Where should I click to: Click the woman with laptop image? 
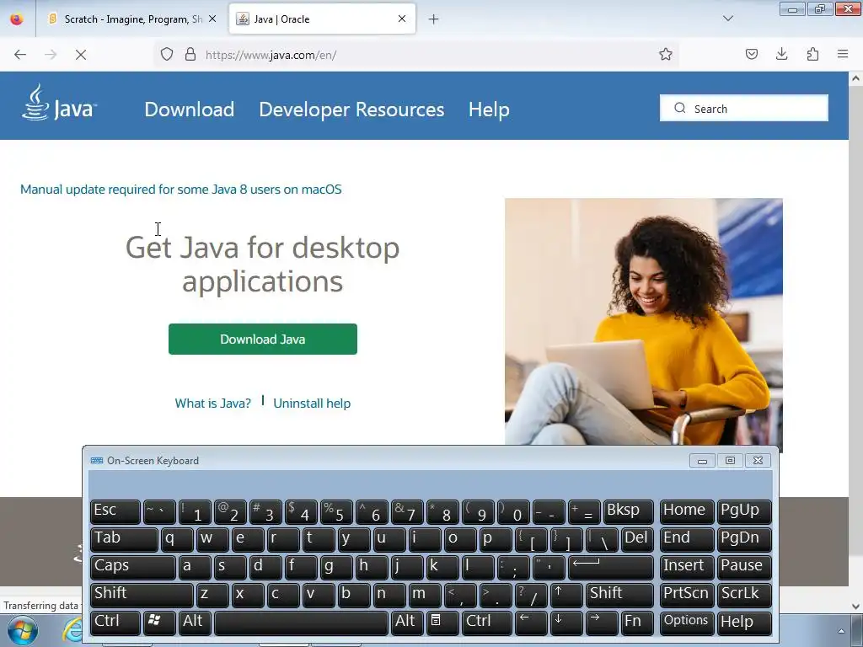click(643, 321)
